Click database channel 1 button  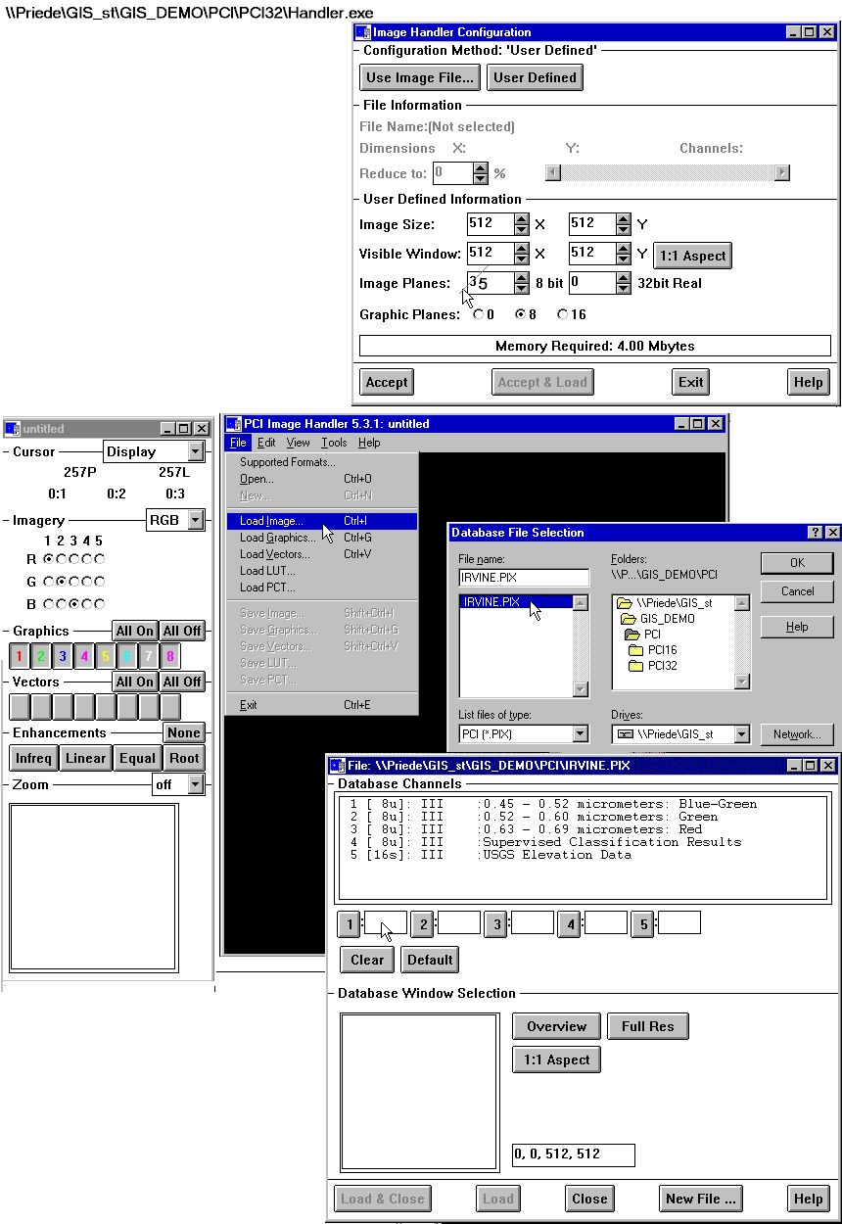[x=349, y=924]
